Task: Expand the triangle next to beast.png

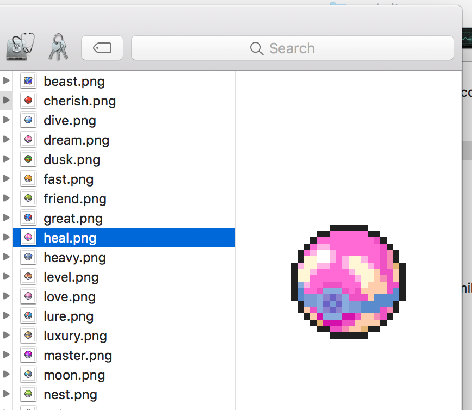Action: [x=5, y=80]
